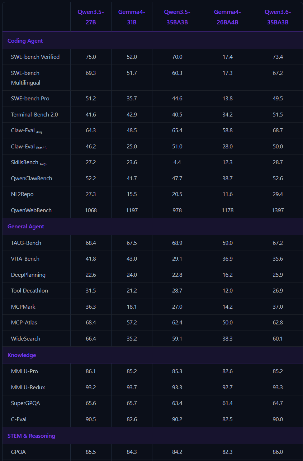Click the SWE-bench Verified row label
Viewport: 303px width, 461px height.
tap(35, 57)
